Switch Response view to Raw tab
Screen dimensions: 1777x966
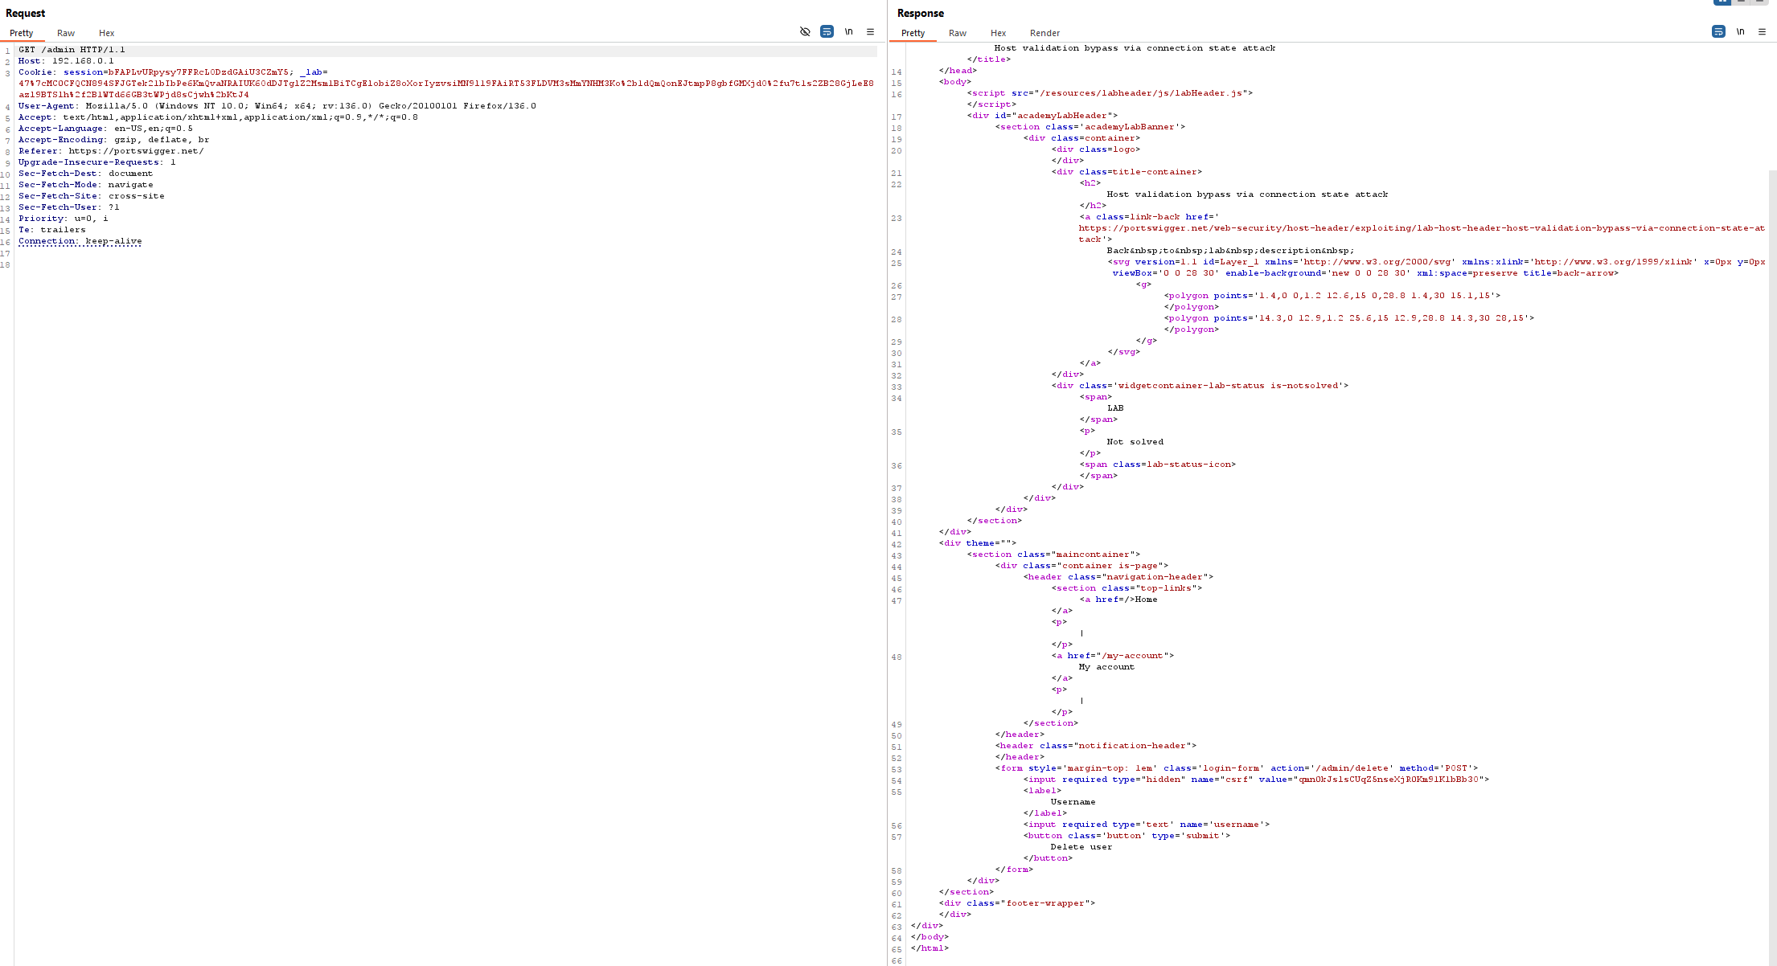point(957,33)
